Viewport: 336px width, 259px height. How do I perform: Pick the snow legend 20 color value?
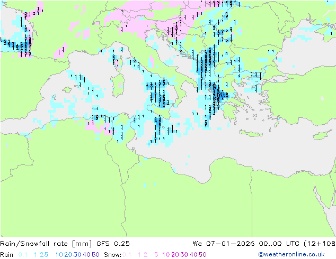click(x=175, y=255)
